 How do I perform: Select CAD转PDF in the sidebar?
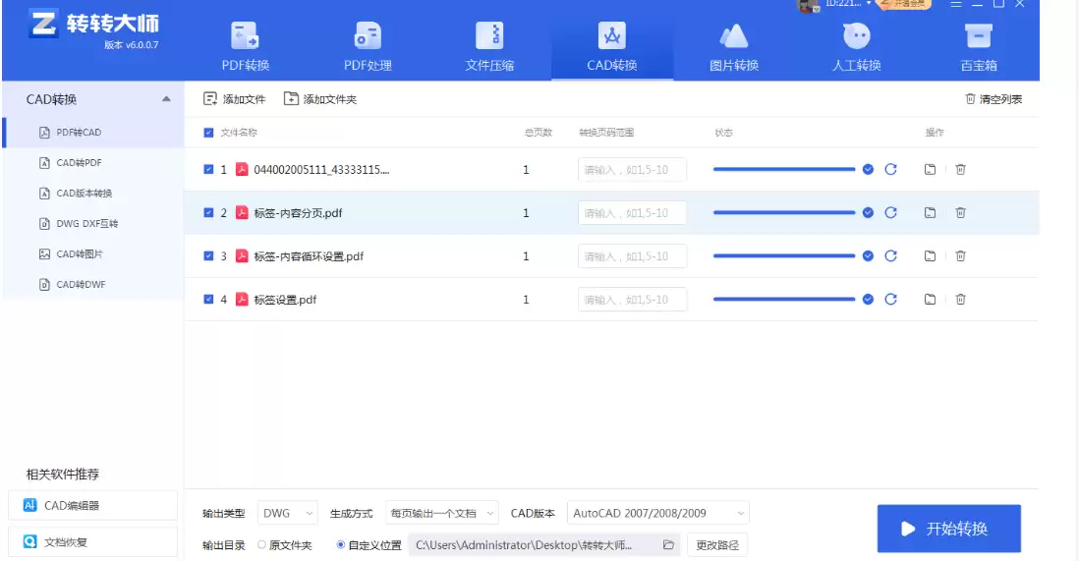point(79,163)
